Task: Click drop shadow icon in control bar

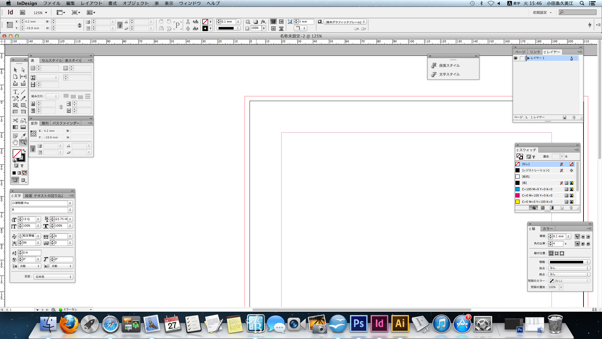Action: click(256, 22)
